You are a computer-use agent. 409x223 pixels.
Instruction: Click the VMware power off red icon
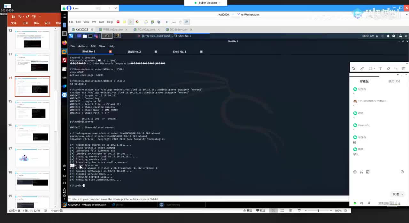(x=118, y=22)
